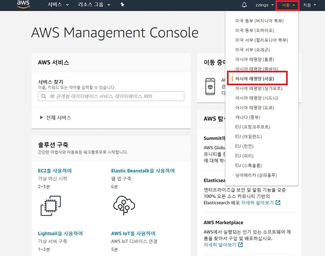Viewport: 325px width, 256px height.
Task: Select 미국 동부 (버지니아 북부) region
Action: [x=259, y=21]
